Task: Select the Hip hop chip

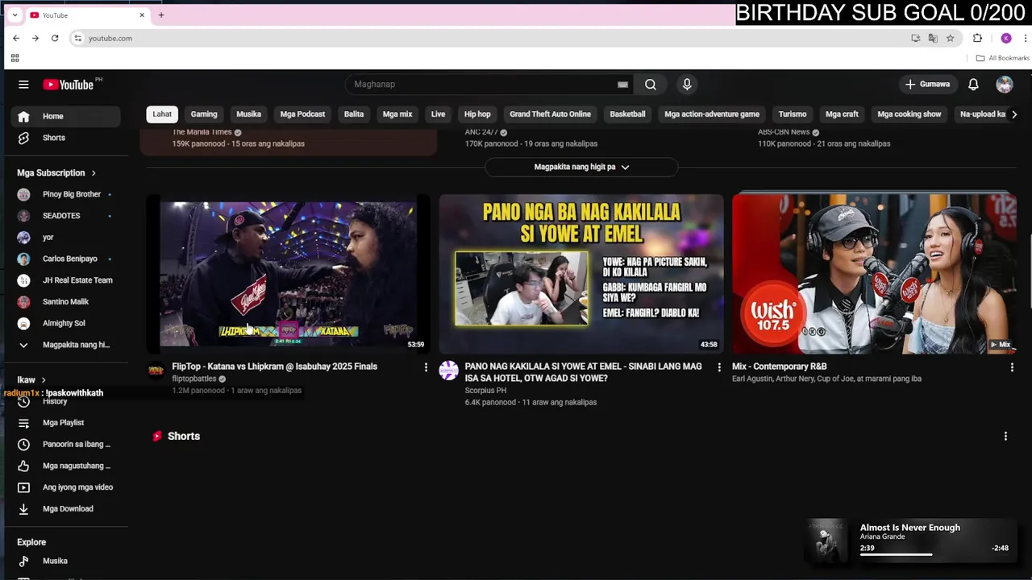Action: coord(477,114)
